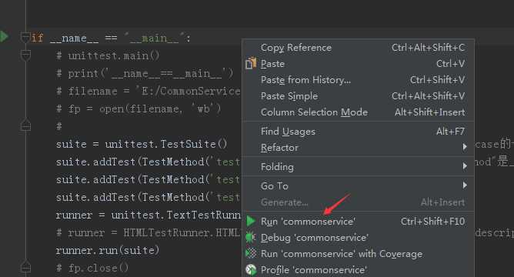514x277 pixels.
Task: Click the Profile 'commonservice' icon
Action: pos(251,270)
